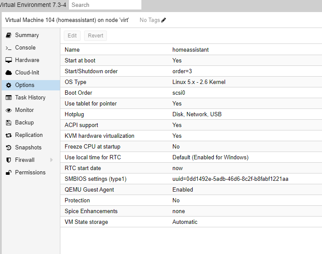Select the QEMU Guest Agent row
The width and height of the screenshot is (322, 254).
point(191,189)
